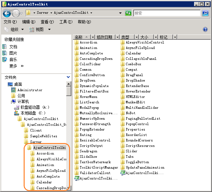The height and width of the screenshot is (192, 212).
Task: Click Server breadcrumb in address bar
Action: click(x=43, y=13)
